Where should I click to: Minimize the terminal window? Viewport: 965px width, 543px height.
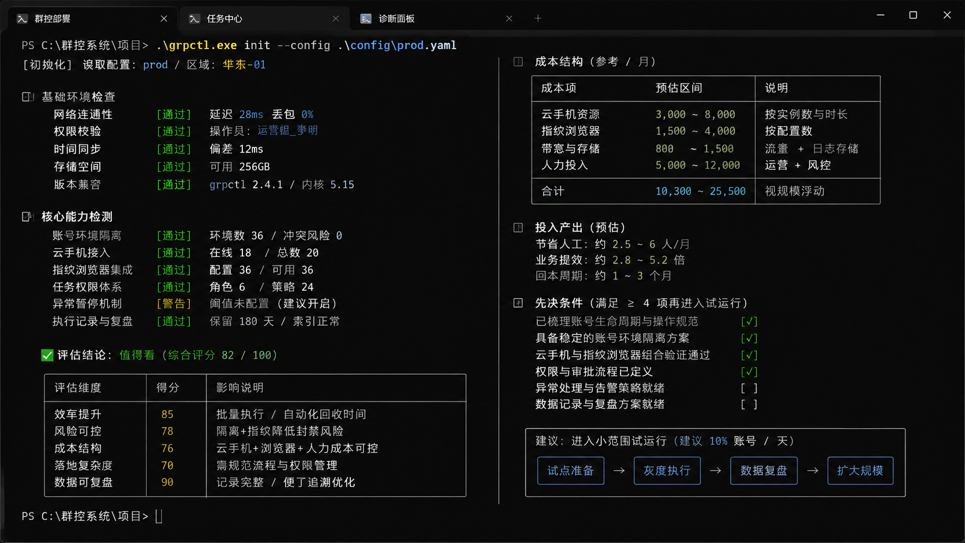[x=881, y=15]
